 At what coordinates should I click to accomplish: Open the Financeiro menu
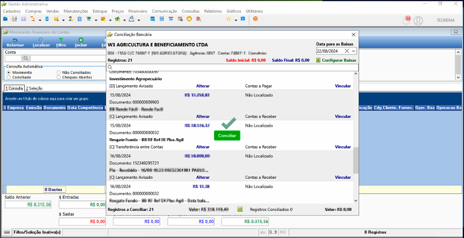(x=138, y=11)
